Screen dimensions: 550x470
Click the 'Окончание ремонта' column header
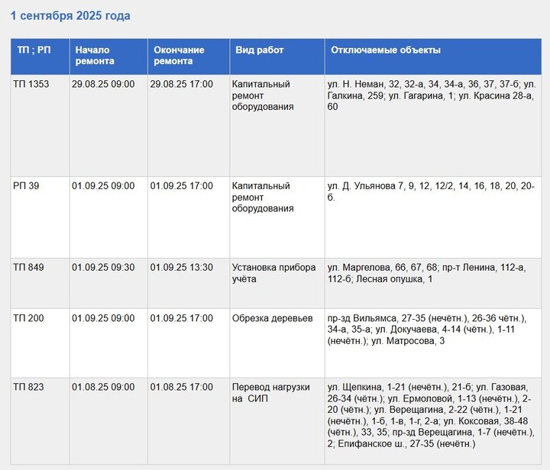point(189,56)
